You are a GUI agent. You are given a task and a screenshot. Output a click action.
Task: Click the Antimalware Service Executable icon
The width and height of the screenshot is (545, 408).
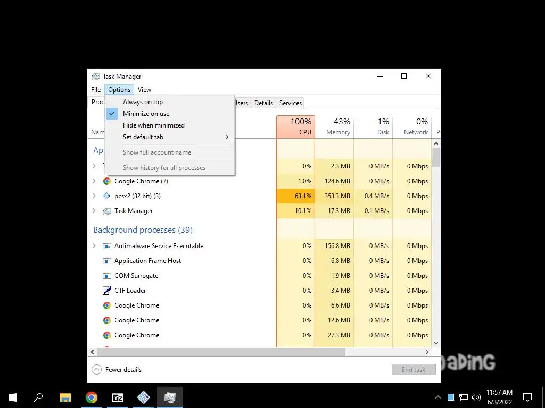pos(106,246)
